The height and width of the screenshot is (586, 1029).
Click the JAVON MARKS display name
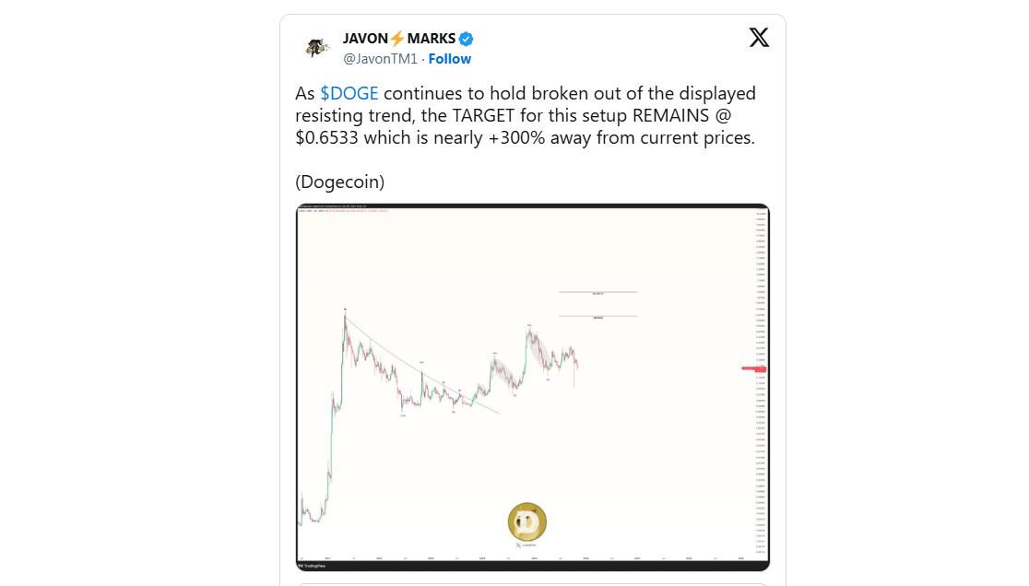399,39
